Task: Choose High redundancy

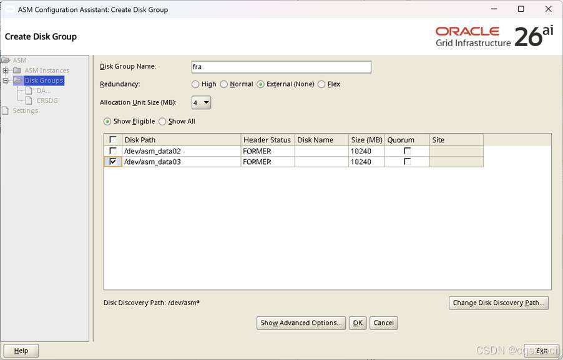Action: pos(195,84)
